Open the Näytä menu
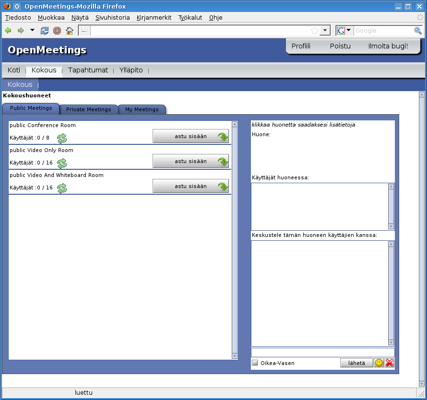This screenshot has width=427, height=400. tap(80, 17)
